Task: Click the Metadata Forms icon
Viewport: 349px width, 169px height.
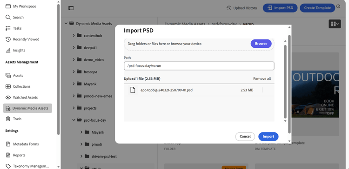Action: (x=8, y=144)
